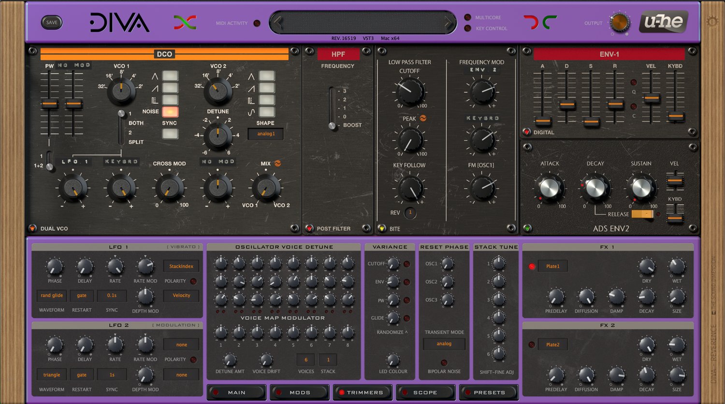Select the VCO 2 triangle waveform button
The width and height of the screenshot is (725, 404).
[267, 76]
